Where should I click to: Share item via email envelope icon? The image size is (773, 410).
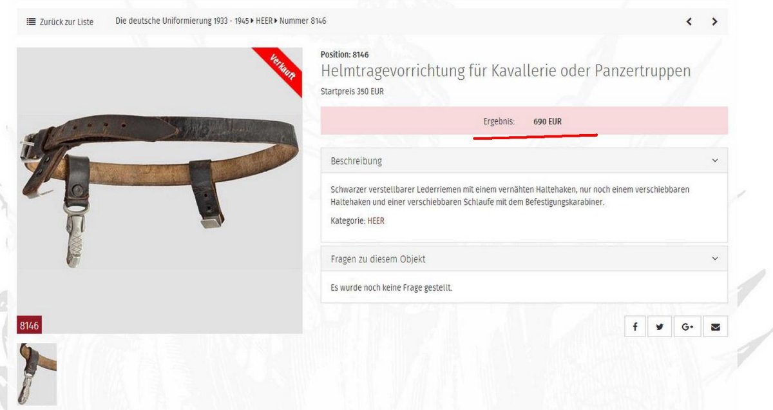(715, 327)
